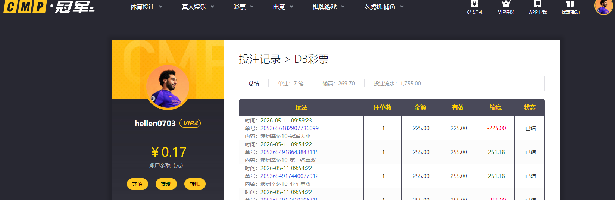Viewport: 615px width, 200px height.
Task: Click the ¥0.17 account balance
Action: point(169,152)
